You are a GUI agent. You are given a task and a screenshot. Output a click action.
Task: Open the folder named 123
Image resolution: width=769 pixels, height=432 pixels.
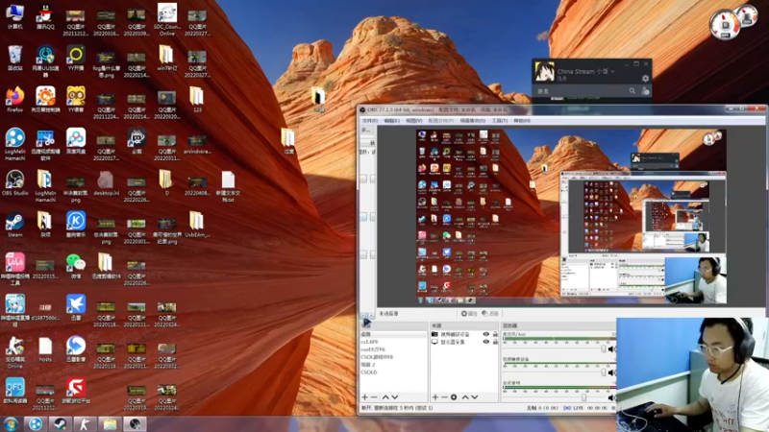[x=197, y=100]
